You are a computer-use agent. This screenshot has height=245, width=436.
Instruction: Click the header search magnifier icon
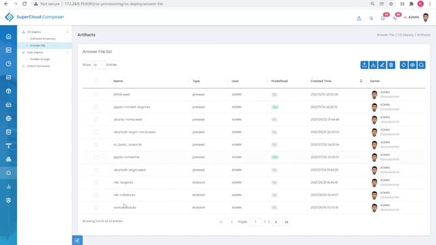pos(371,18)
